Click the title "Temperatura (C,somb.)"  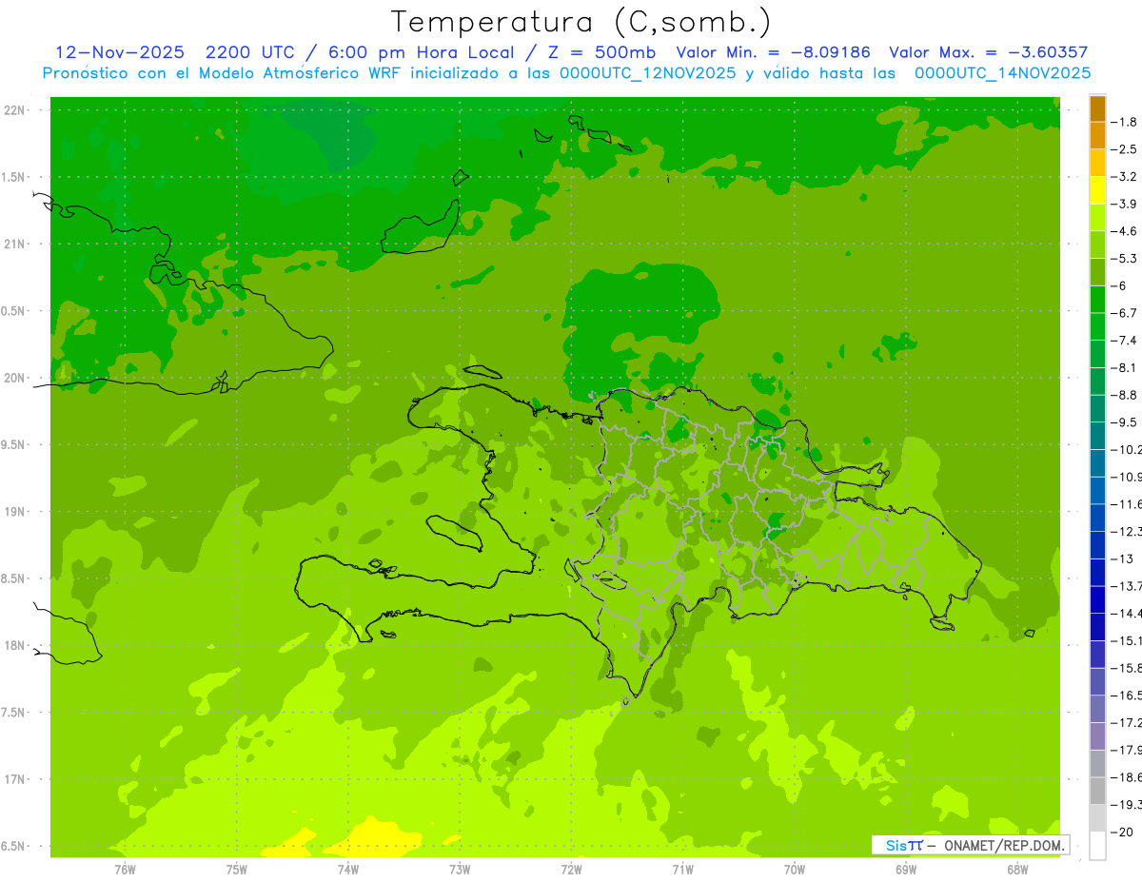click(581, 22)
